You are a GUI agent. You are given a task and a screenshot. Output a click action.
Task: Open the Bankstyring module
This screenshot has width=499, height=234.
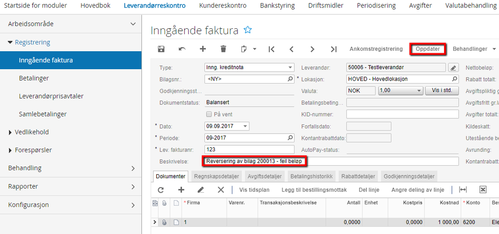tap(277, 5)
